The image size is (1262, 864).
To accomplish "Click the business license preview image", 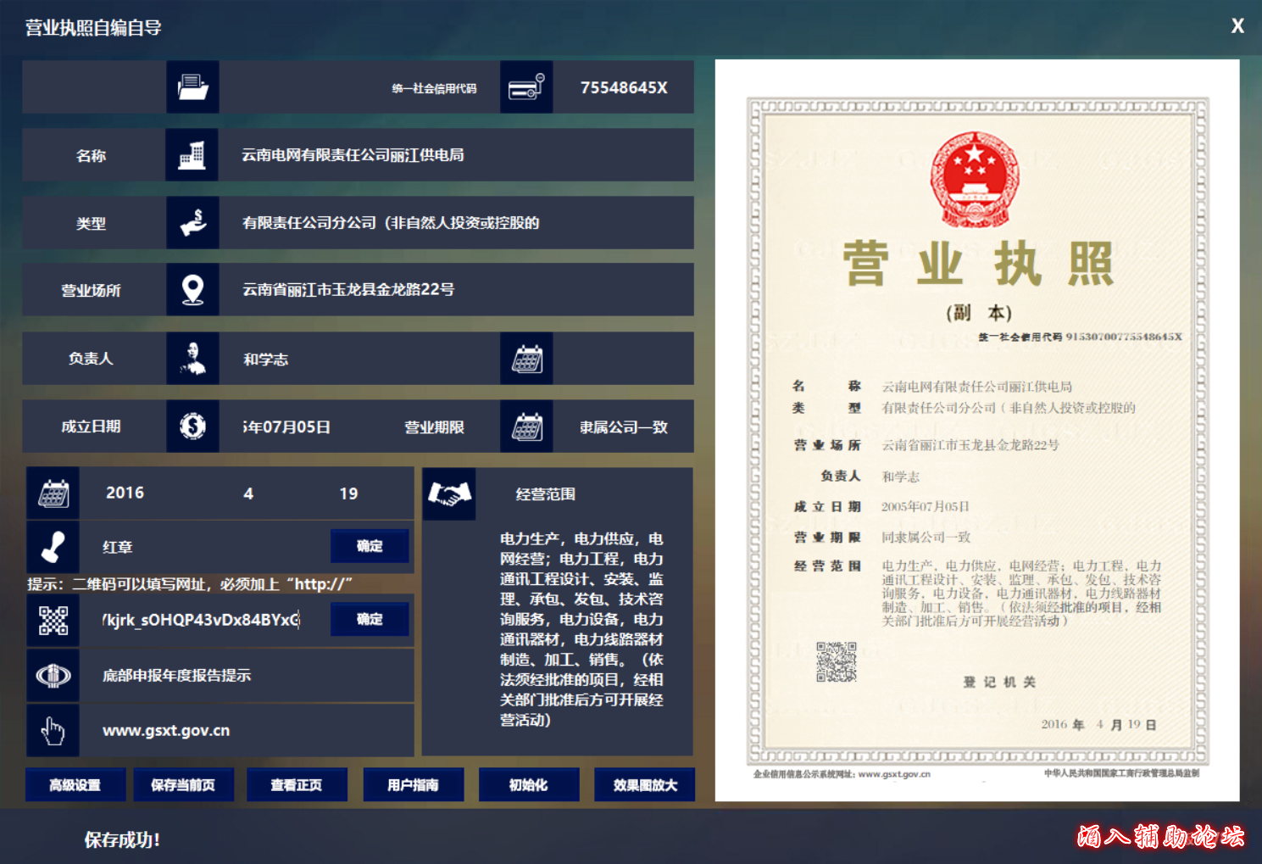I will [x=976, y=431].
